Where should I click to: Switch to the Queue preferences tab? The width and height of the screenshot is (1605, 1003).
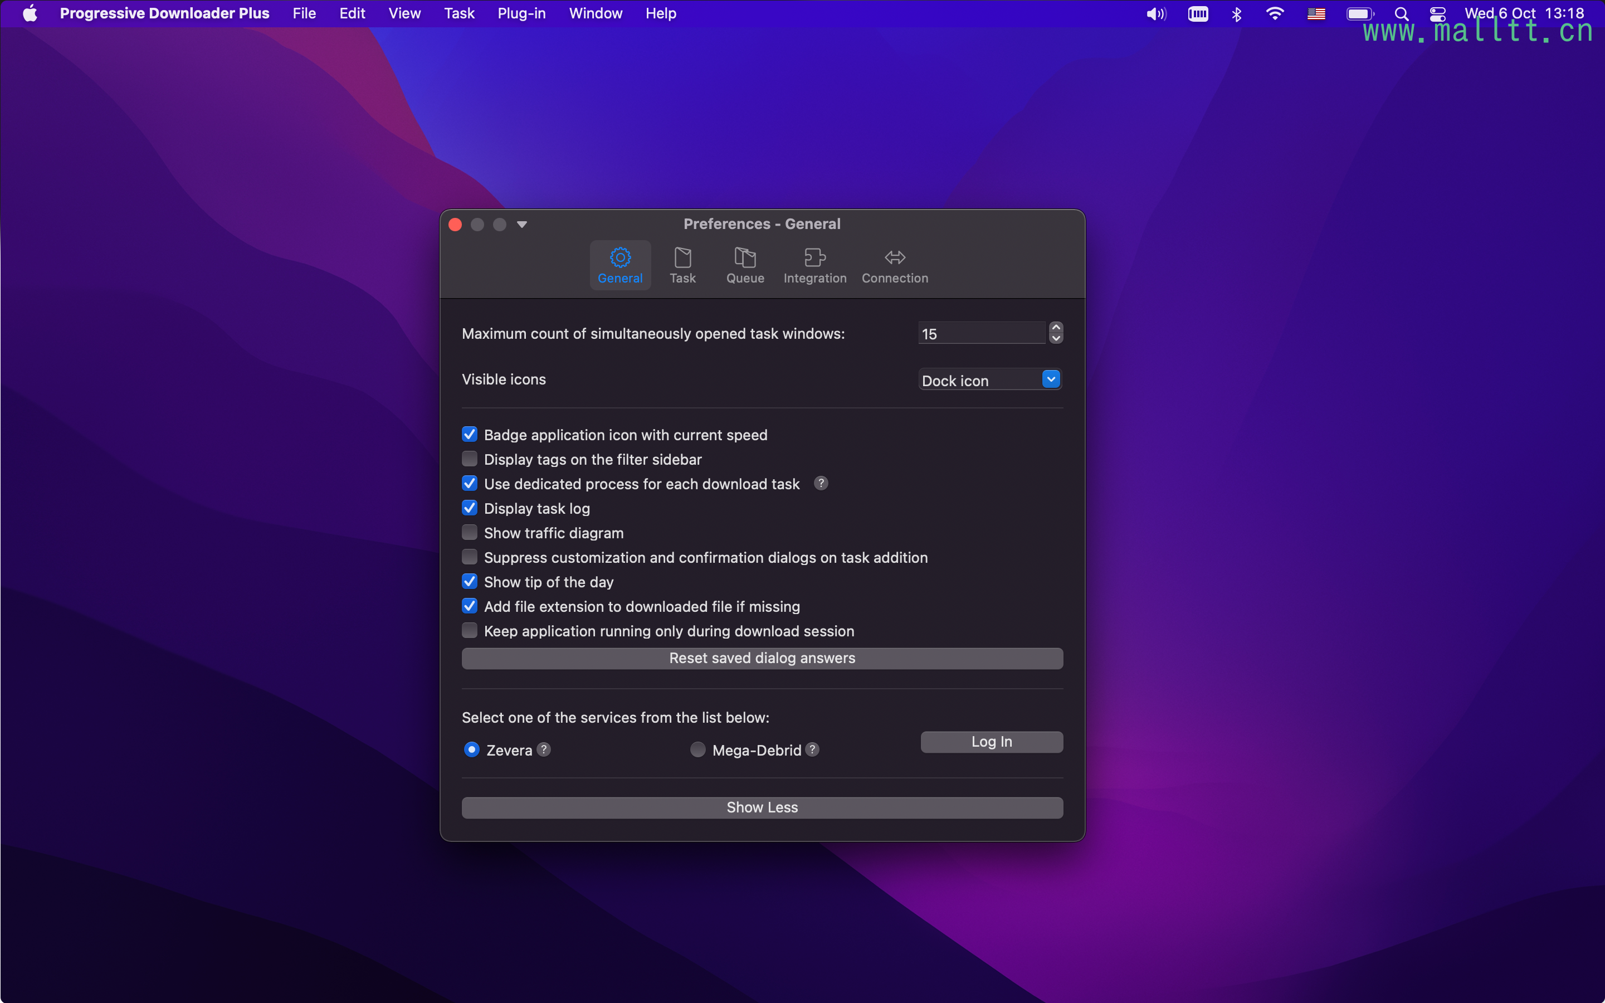tap(745, 265)
